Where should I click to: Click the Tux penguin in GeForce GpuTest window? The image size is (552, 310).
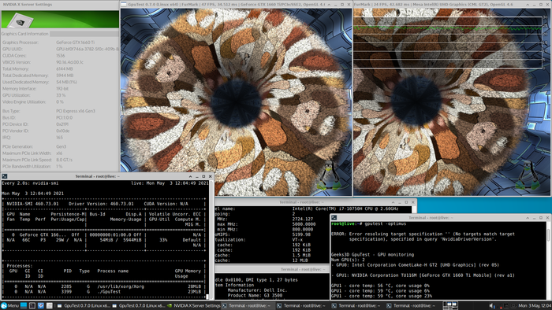point(330,176)
